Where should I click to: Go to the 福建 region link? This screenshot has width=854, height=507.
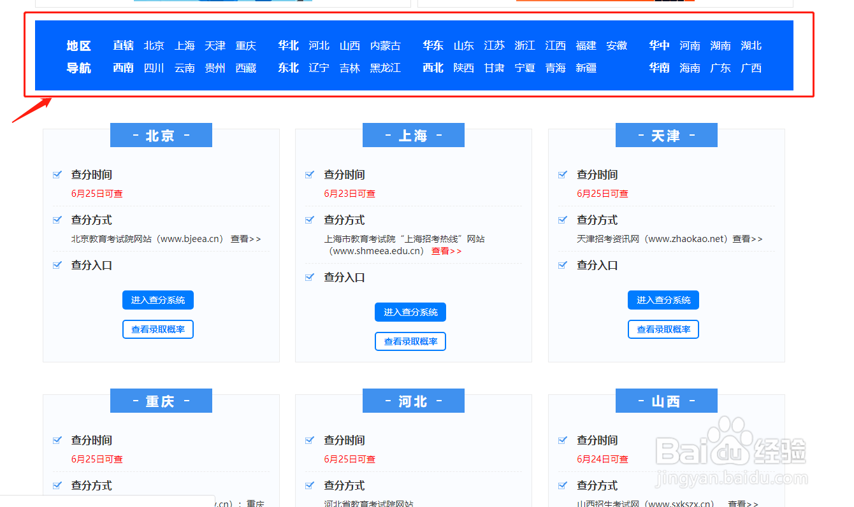(586, 46)
